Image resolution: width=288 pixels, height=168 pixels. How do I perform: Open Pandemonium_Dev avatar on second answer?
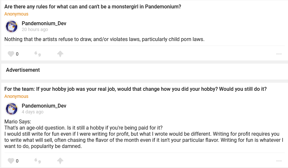(12, 109)
